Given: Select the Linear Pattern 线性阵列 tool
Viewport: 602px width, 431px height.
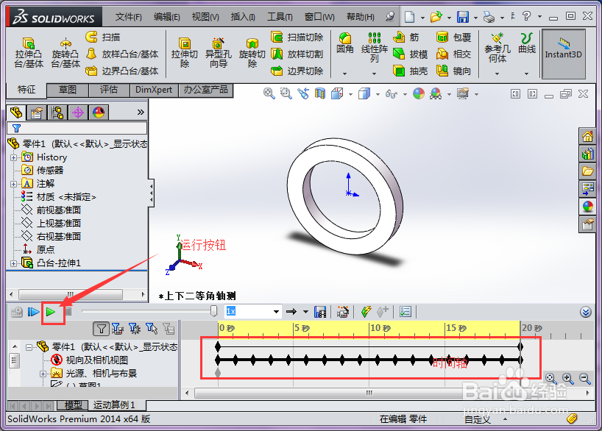Looking at the screenshot, I should [x=375, y=48].
